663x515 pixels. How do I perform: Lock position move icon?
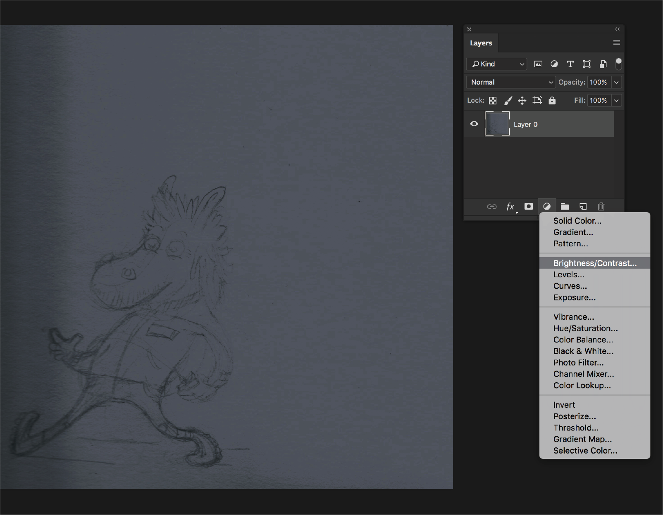pyautogui.click(x=522, y=100)
